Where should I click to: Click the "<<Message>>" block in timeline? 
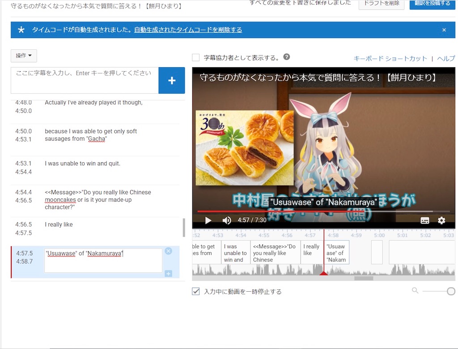tap(276, 252)
